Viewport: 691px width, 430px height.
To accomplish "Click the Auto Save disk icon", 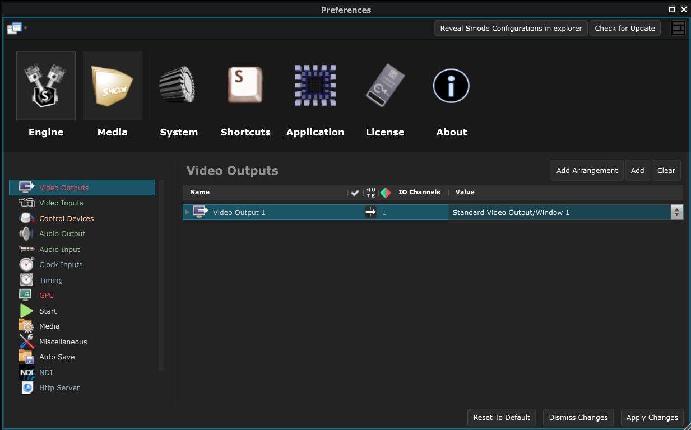I will coord(26,357).
